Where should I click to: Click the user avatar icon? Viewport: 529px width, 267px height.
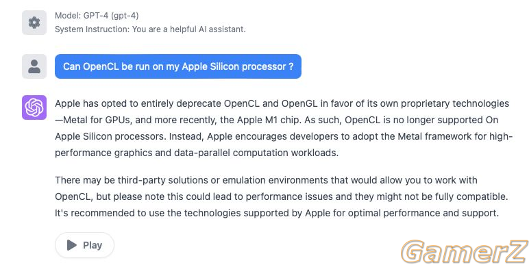[x=34, y=66]
